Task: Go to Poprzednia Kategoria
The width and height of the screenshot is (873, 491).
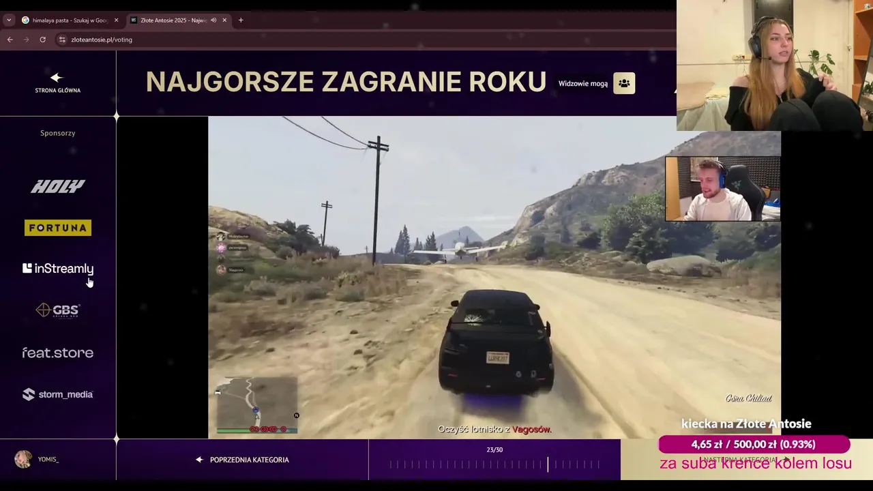Action: click(x=243, y=460)
